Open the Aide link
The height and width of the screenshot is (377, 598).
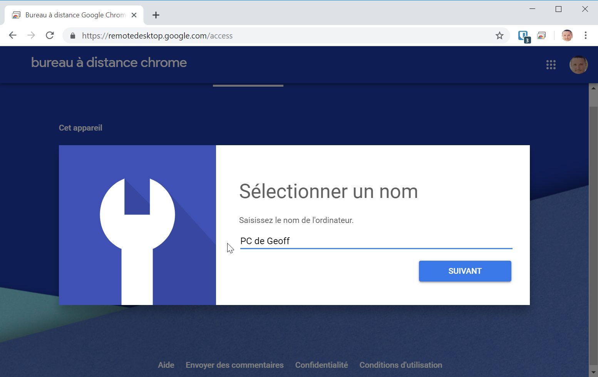166,365
